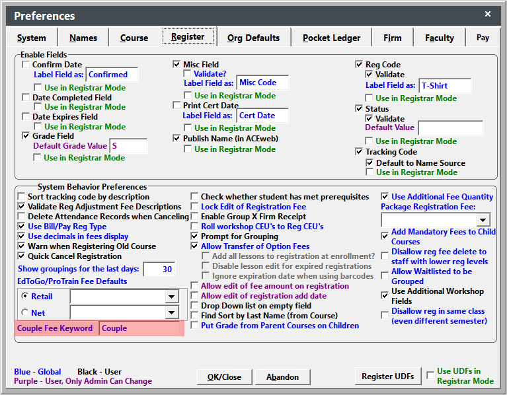Switch to Pocket Ledger tab
Viewport: 507px width, 395px height.
coord(331,38)
